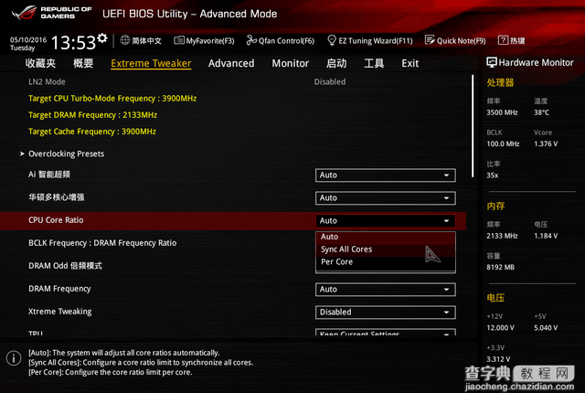Click the EZ Tuning Wizard bulb icon
Screen dimensions: 585x393
coord(331,40)
